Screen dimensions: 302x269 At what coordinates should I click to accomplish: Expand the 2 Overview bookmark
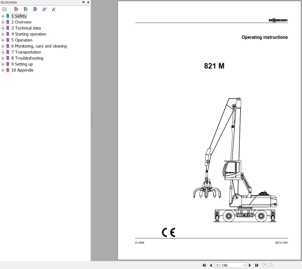(x=3, y=22)
